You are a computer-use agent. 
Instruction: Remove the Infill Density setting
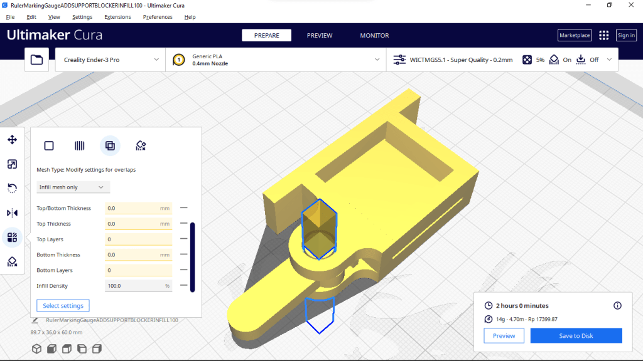pos(184,286)
